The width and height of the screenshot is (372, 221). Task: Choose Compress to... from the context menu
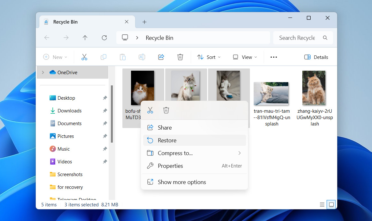(195, 153)
